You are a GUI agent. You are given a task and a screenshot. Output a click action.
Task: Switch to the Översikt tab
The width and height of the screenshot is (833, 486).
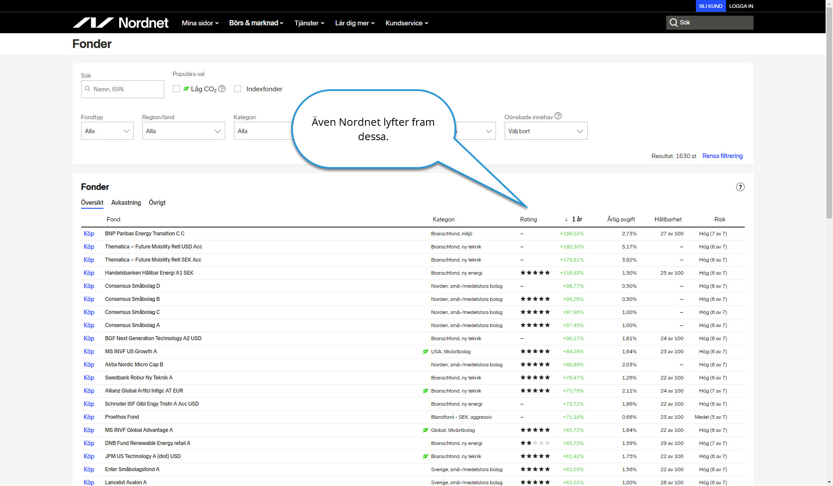(92, 203)
